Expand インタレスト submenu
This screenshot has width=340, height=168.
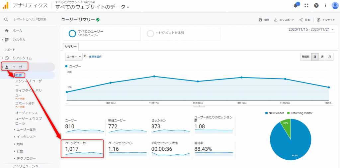tap(25, 137)
